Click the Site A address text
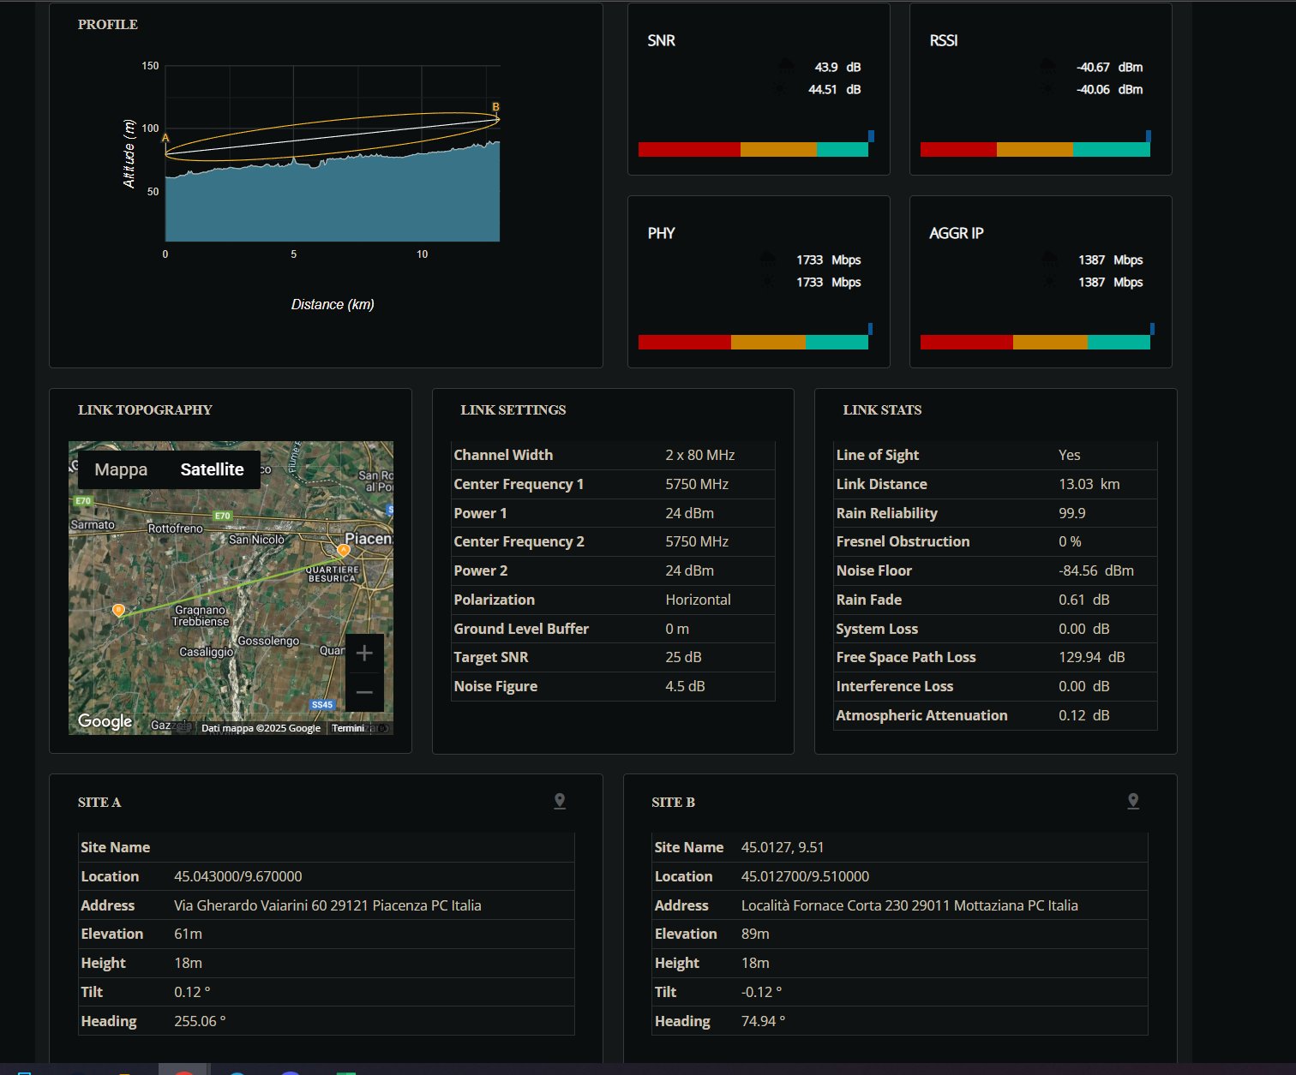Image resolution: width=1296 pixels, height=1075 pixels. tap(327, 905)
